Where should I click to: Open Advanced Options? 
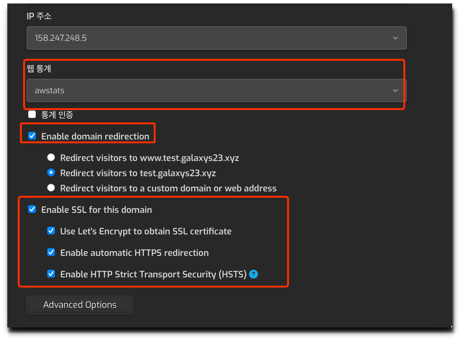(x=80, y=305)
